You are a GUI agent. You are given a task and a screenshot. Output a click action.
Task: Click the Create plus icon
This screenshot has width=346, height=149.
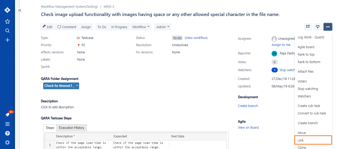[x=7, y=40]
